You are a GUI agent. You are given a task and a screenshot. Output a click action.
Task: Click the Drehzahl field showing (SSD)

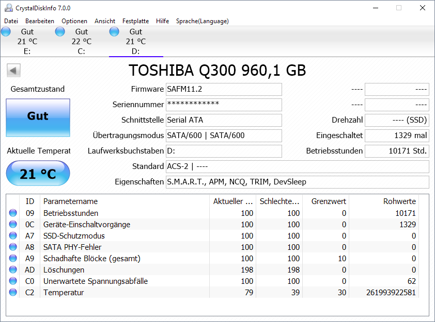pos(397,121)
